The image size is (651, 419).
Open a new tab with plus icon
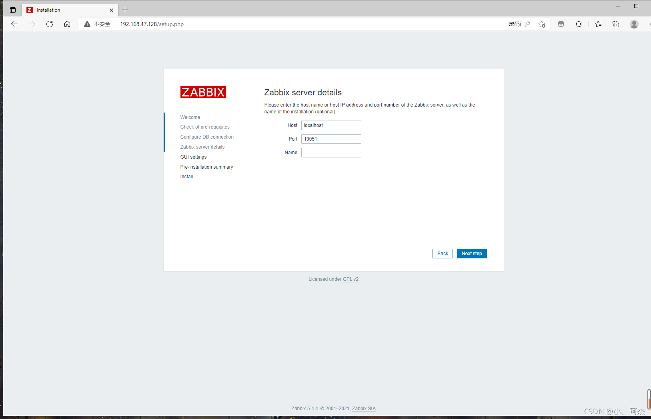(x=125, y=10)
